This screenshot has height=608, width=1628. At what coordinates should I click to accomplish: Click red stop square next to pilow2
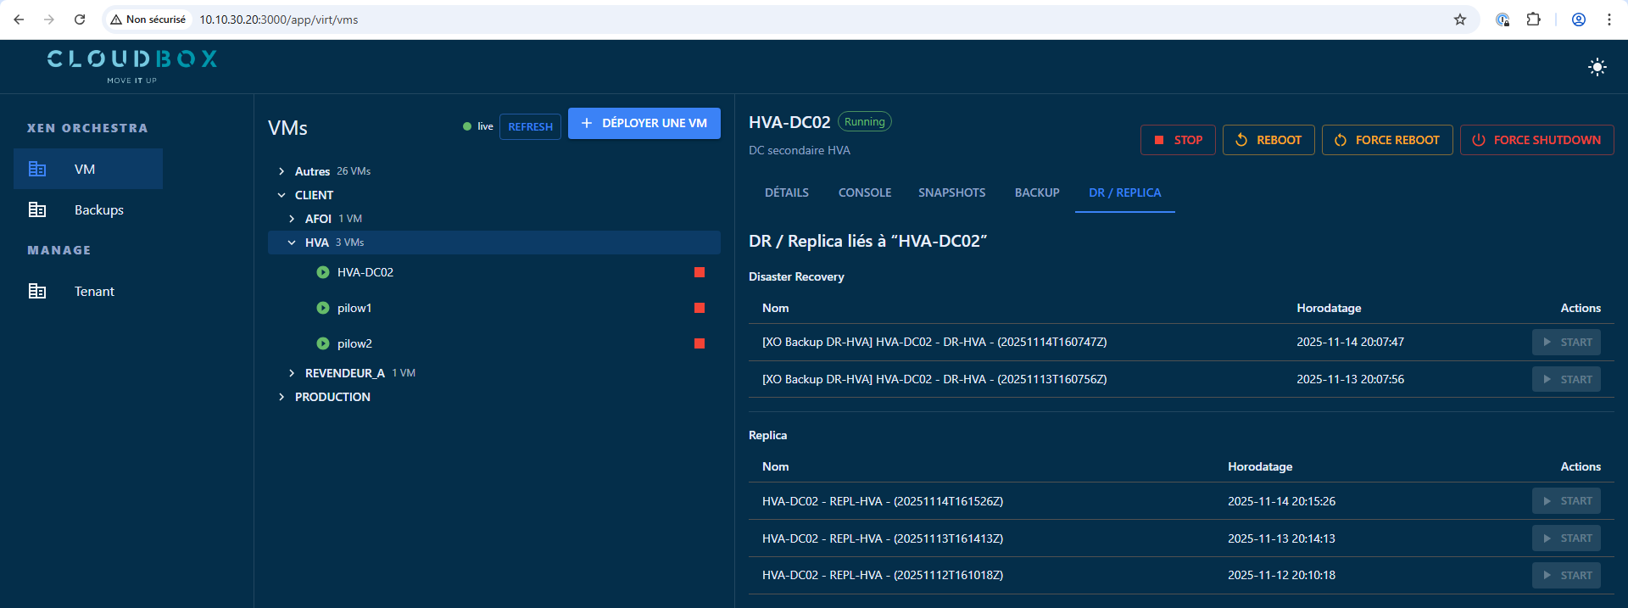[x=700, y=343]
